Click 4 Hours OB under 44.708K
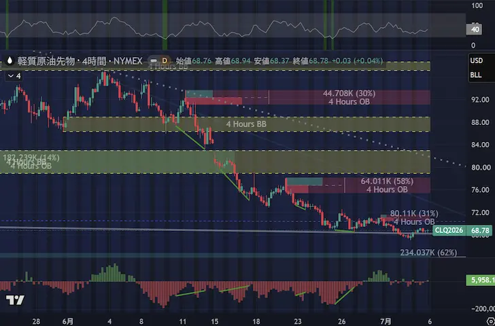 [x=349, y=101]
